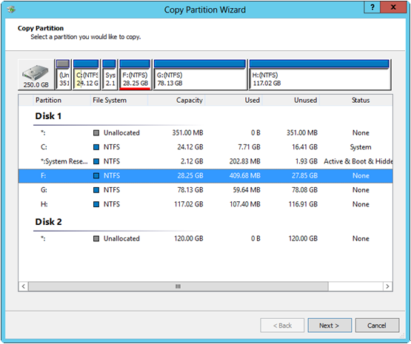Sort by the Used column header
The height and width of the screenshot is (344, 411).
click(233, 101)
